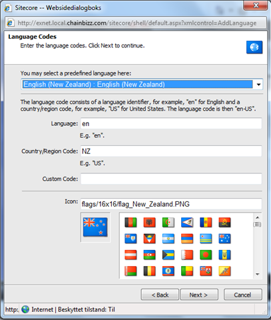Select the Andorra flag icon
This screenshot has height=320, width=271.
[x=206, y=223]
